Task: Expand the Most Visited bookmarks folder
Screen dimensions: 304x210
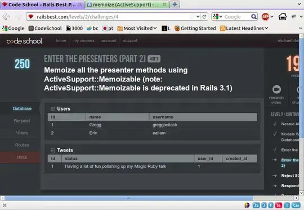Action: pyautogui.click(x=137, y=28)
